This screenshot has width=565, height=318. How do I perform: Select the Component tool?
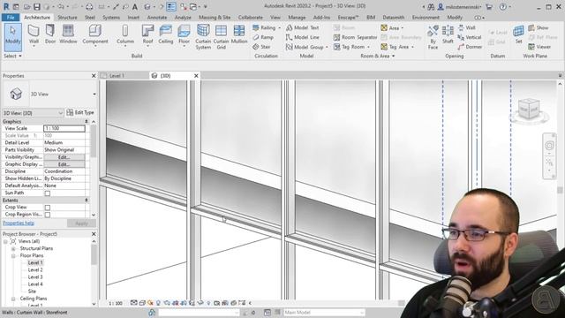[95, 35]
